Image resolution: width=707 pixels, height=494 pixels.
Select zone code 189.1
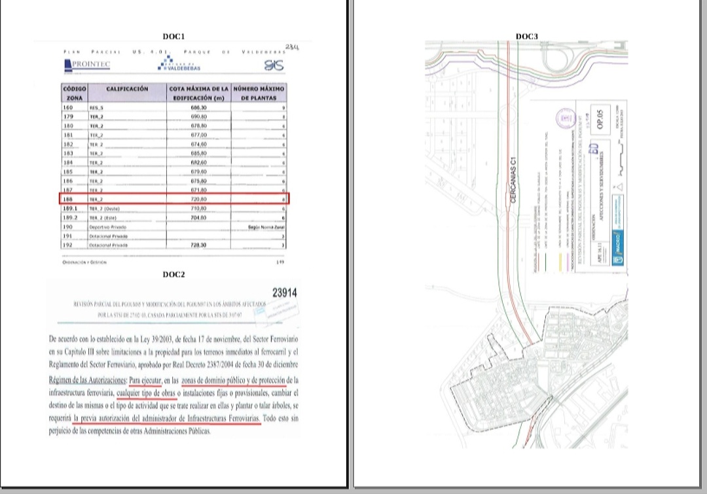click(x=70, y=208)
